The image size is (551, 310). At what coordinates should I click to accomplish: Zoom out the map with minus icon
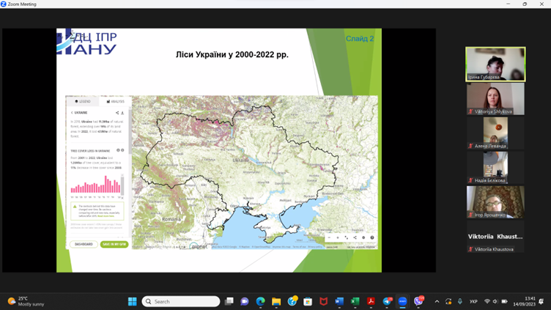329,237
